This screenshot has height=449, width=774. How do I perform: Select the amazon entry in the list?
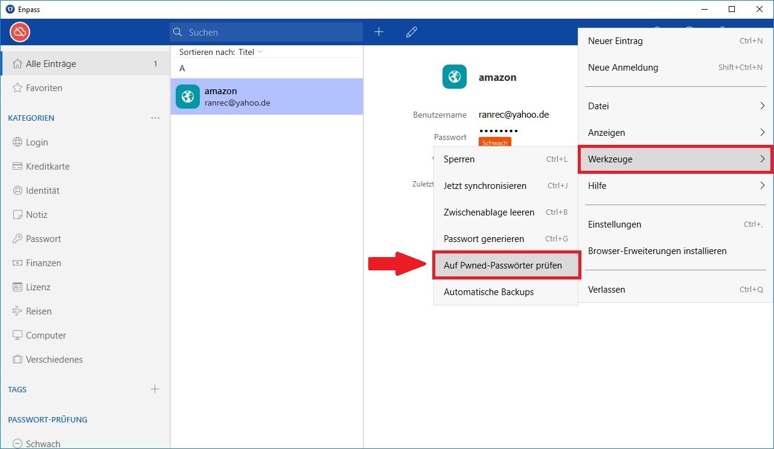(267, 97)
